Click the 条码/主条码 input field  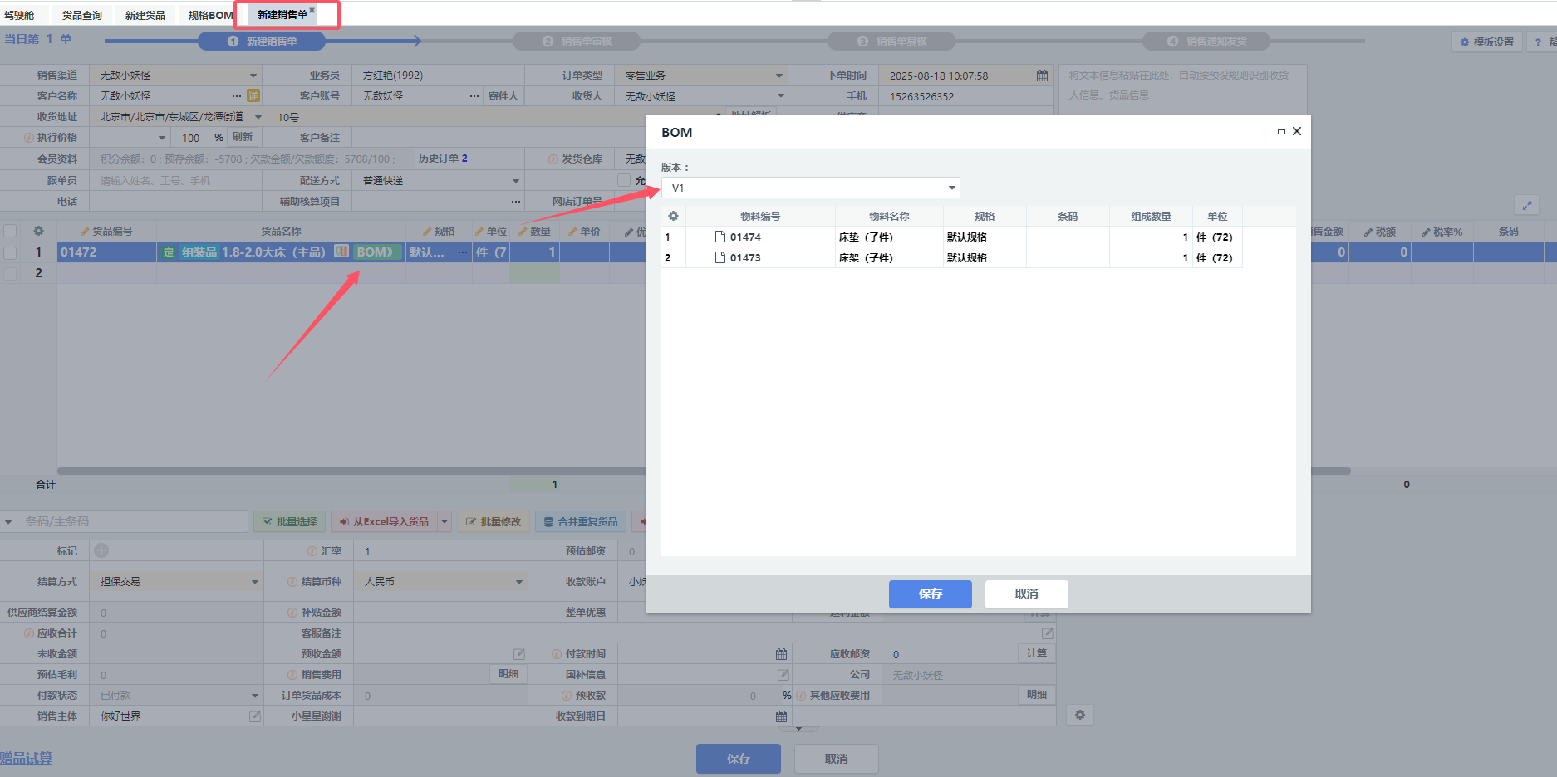133,521
